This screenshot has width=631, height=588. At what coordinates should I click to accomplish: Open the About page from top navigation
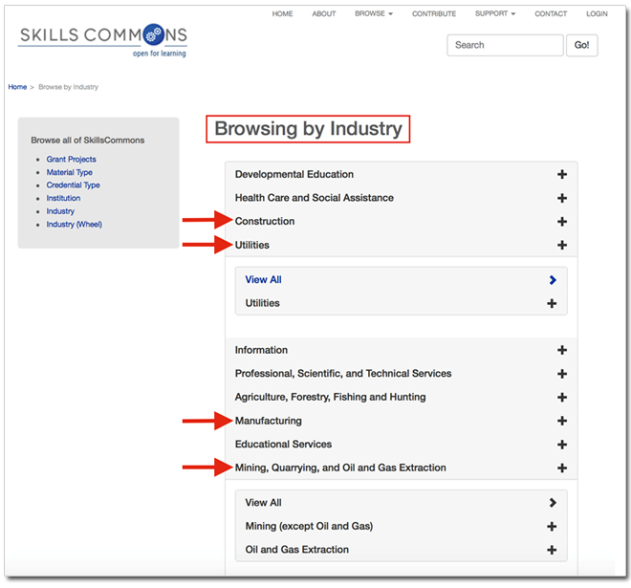324,13
